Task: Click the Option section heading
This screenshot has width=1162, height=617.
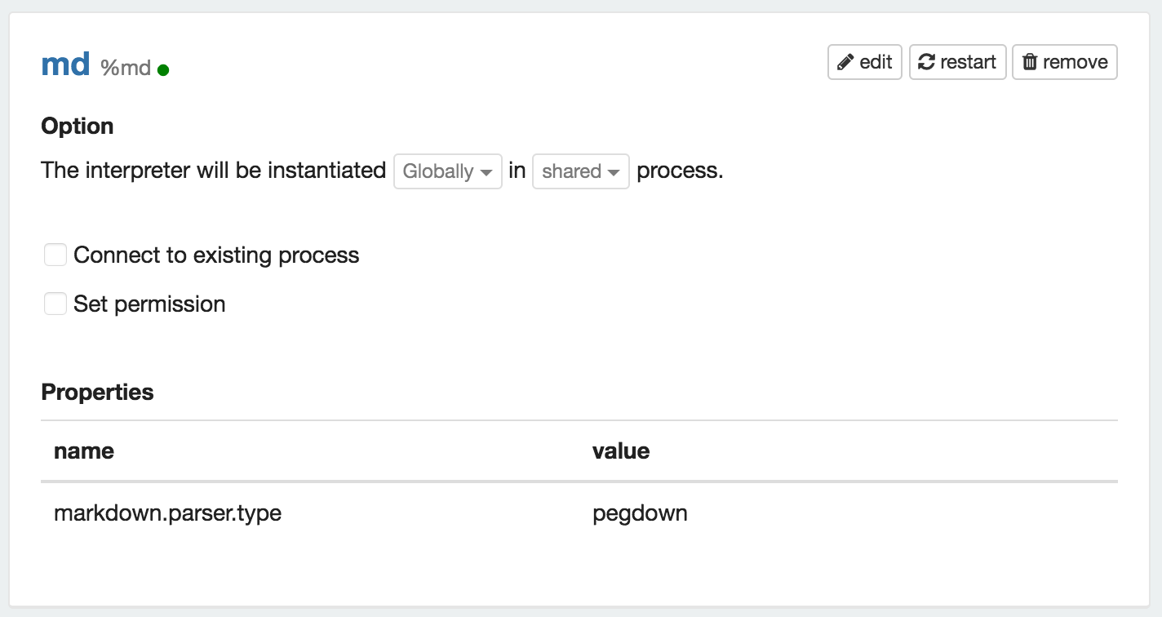Action: 78,127
